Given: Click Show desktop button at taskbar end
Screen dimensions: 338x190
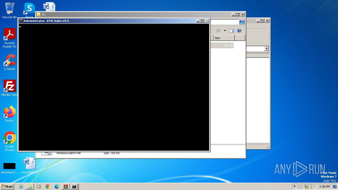Looking at the screenshot, I should [x=335, y=187].
